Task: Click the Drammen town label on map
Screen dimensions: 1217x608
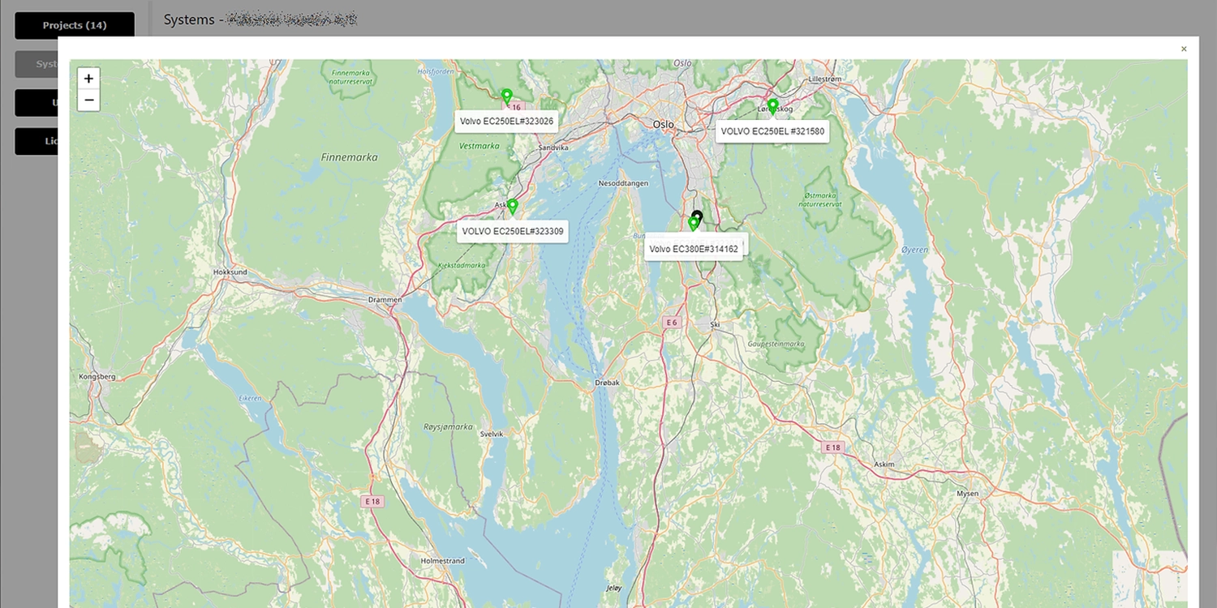Action: 385,300
